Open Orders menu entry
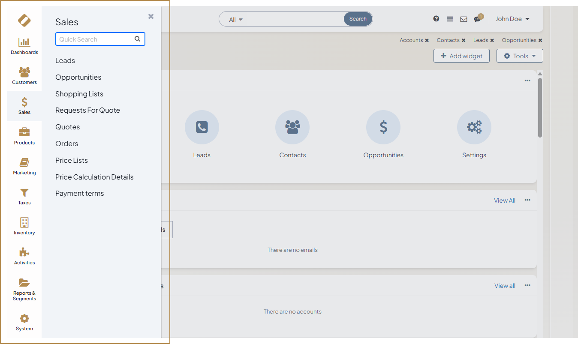 coord(67,144)
